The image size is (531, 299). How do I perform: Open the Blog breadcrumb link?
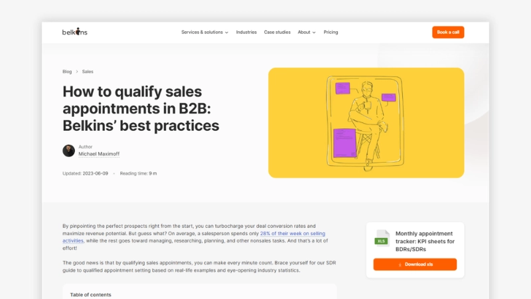(67, 71)
